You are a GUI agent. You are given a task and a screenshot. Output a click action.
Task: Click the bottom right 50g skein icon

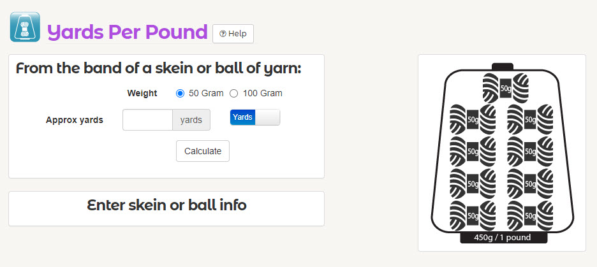(x=530, y=215)
